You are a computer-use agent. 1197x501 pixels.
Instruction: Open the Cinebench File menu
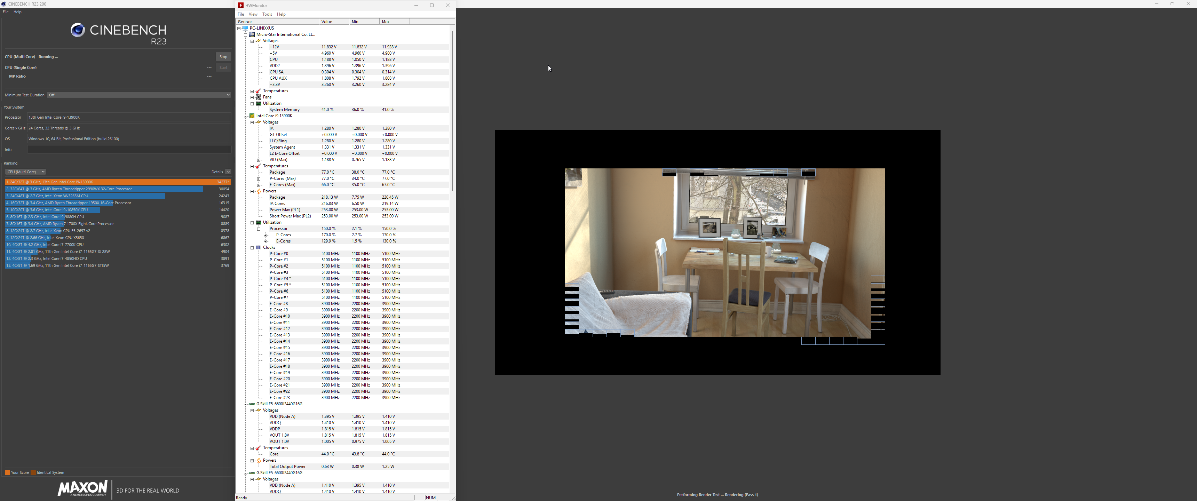[6, 12]
